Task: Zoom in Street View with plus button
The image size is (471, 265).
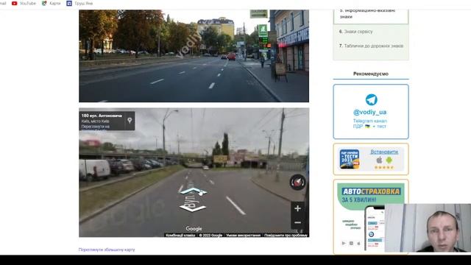Action: point(297,208)
